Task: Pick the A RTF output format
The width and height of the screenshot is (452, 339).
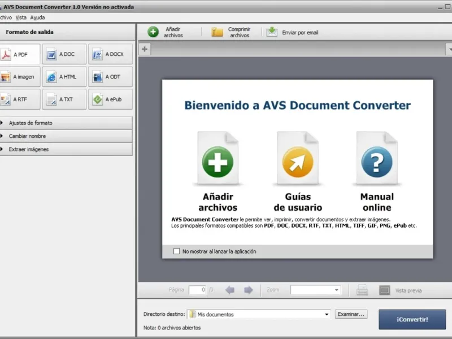Action: point(20,99)
